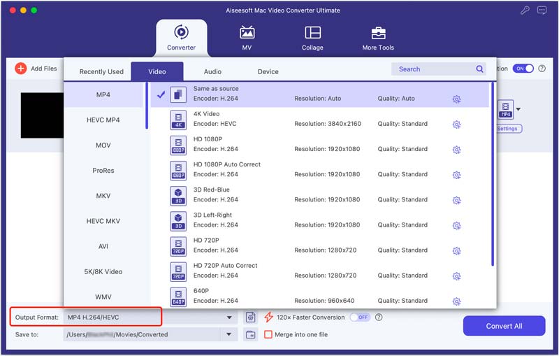Click the 4K Video preset icon
The height and width of the screenshot is (356, 559).
[x=178, y=120]
